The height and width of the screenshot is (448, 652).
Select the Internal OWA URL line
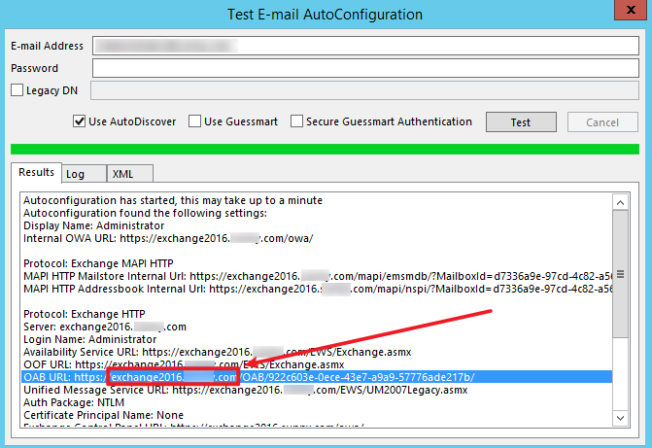168,238
